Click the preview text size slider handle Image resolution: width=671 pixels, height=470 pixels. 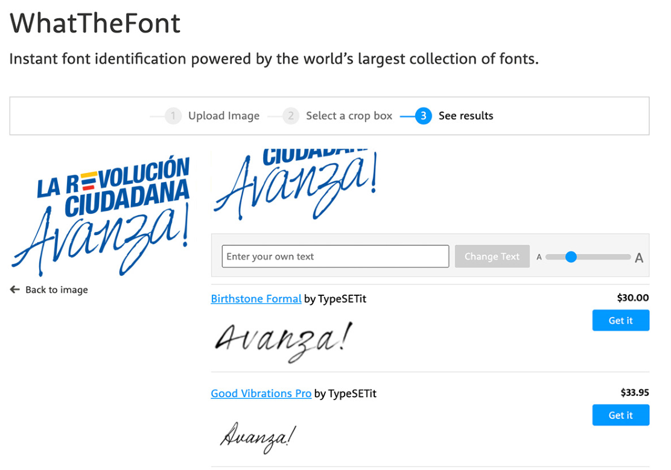pos(571,257)
